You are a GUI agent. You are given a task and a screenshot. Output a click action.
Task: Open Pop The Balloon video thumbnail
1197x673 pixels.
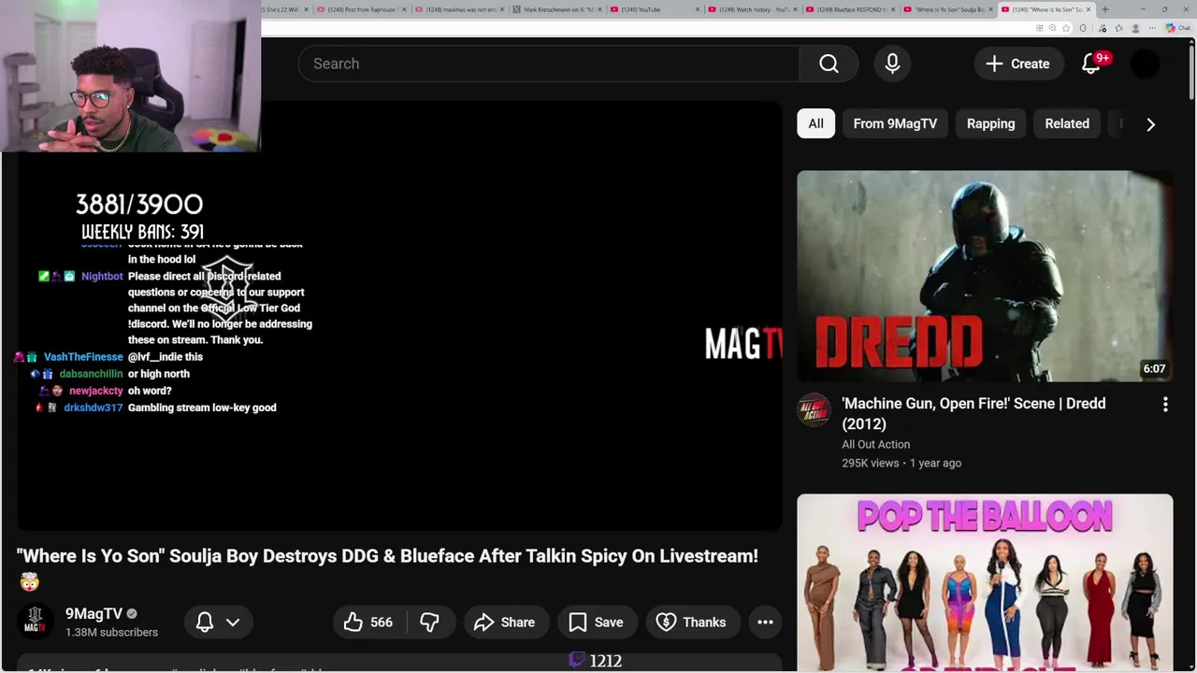(985, 582)
